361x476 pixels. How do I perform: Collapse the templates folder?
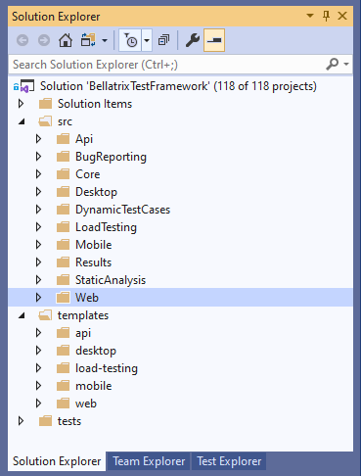pyautogui.click(x=22, y=315)
